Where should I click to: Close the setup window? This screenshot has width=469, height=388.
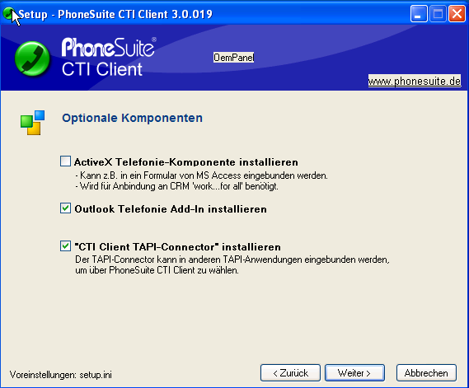[x=457, y=14]
